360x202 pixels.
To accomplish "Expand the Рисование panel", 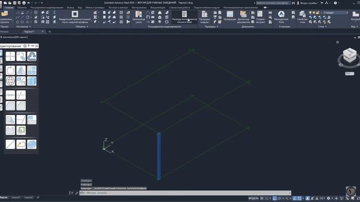I will pyautogui.click(x=24, y=26).
